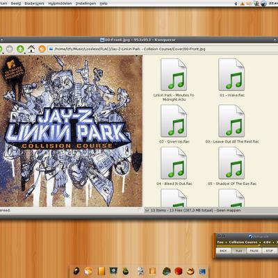Select the 02 - Given Up.flac icon
The image size is (278, 278).
174,121
